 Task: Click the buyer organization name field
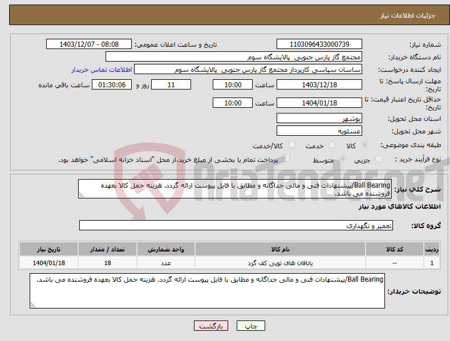(x=234, y=57)
